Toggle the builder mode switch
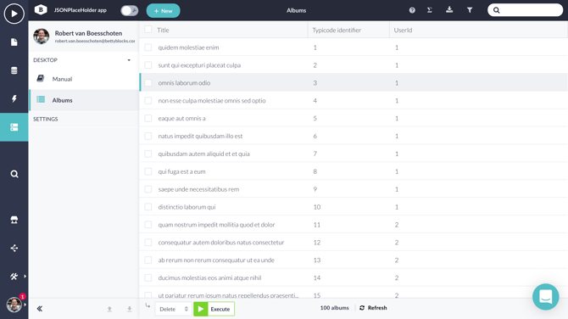The image size is (568, 319). [129, 10]
